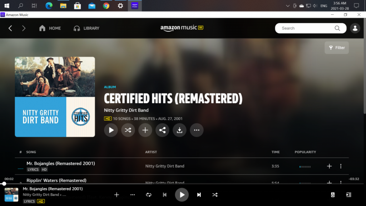The height and width of the screenshot is (206, 366).
Task: Click the search magnifier icon
Action: click(337, 28)
